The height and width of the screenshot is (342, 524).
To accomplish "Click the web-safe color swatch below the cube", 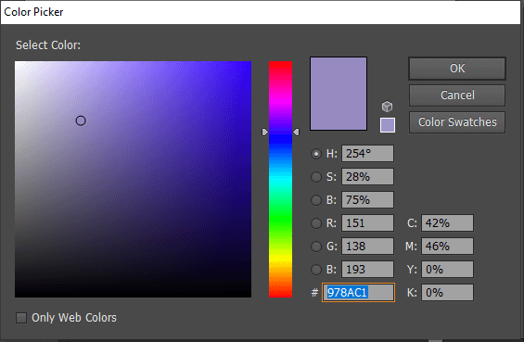I will coord(388,125).
